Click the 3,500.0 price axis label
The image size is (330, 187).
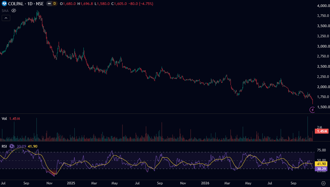[323, 26]
